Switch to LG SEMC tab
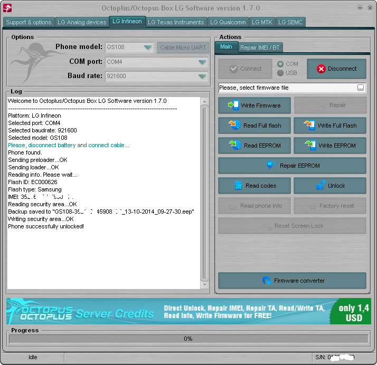 (x=290, y=22)
